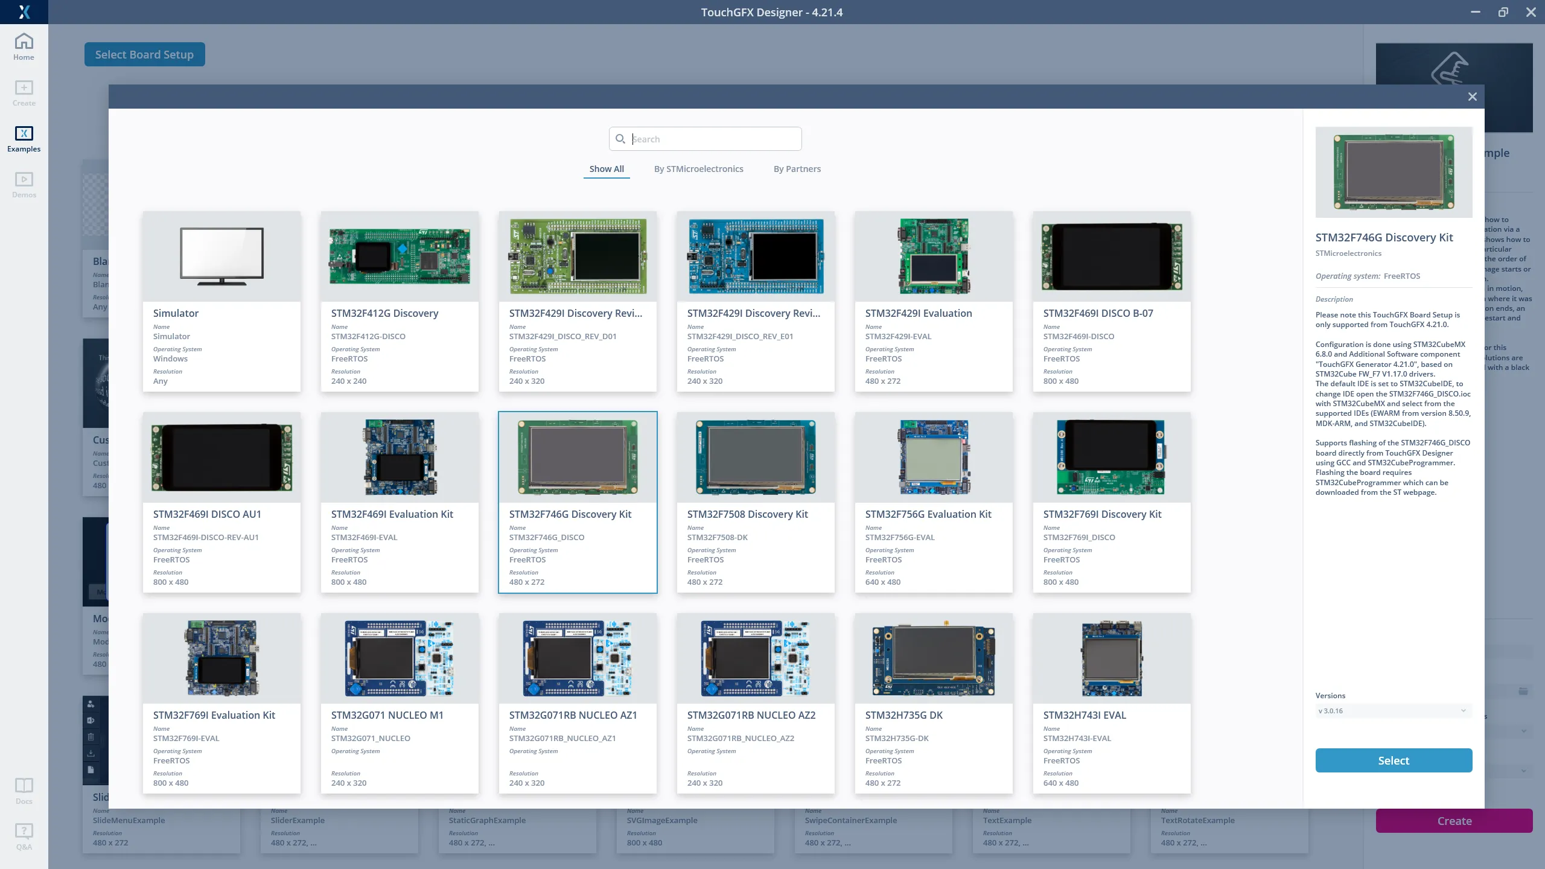Choose the Simulator board card
This screenshot has height=869, width=1545.
[221, 301]
